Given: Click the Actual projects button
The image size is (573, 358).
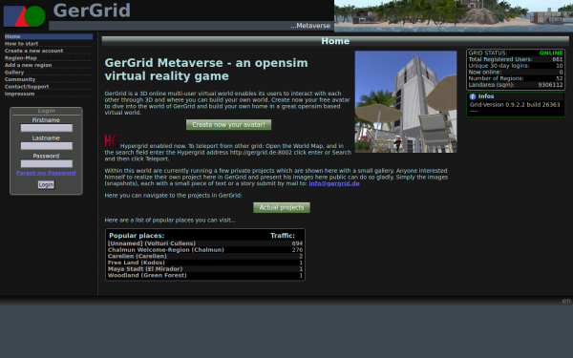Looking at the screenshot, I should coord(282,207).
